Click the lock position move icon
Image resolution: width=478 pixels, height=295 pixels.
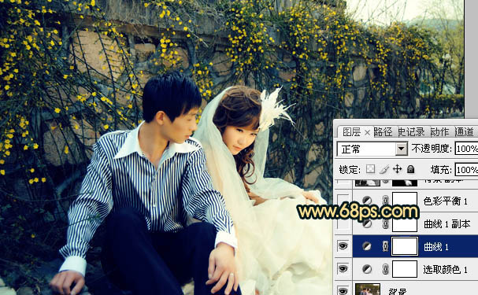tap(397, 169)
